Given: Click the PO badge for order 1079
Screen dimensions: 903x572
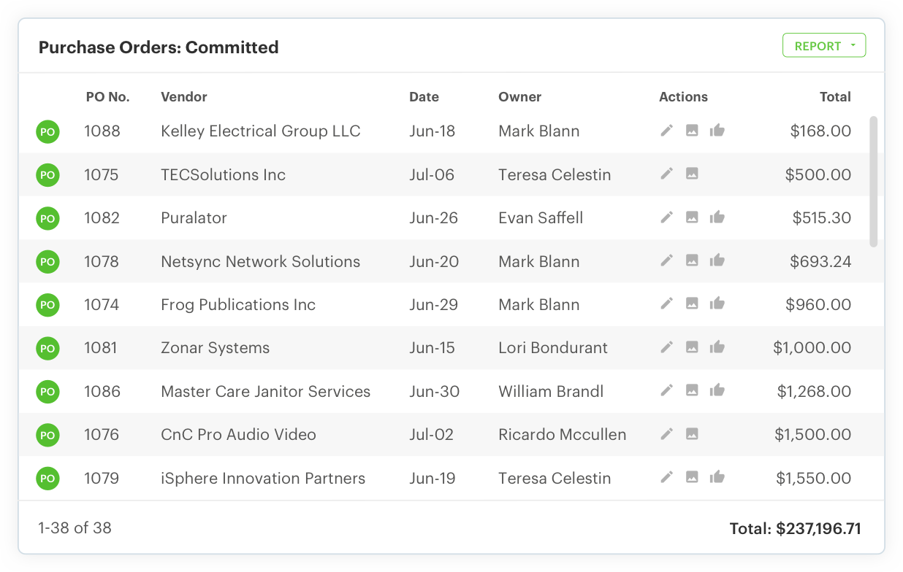Looking at the screenshot, I should tap(47, 478).
